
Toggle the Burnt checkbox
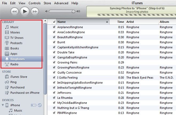coord(54,42)
